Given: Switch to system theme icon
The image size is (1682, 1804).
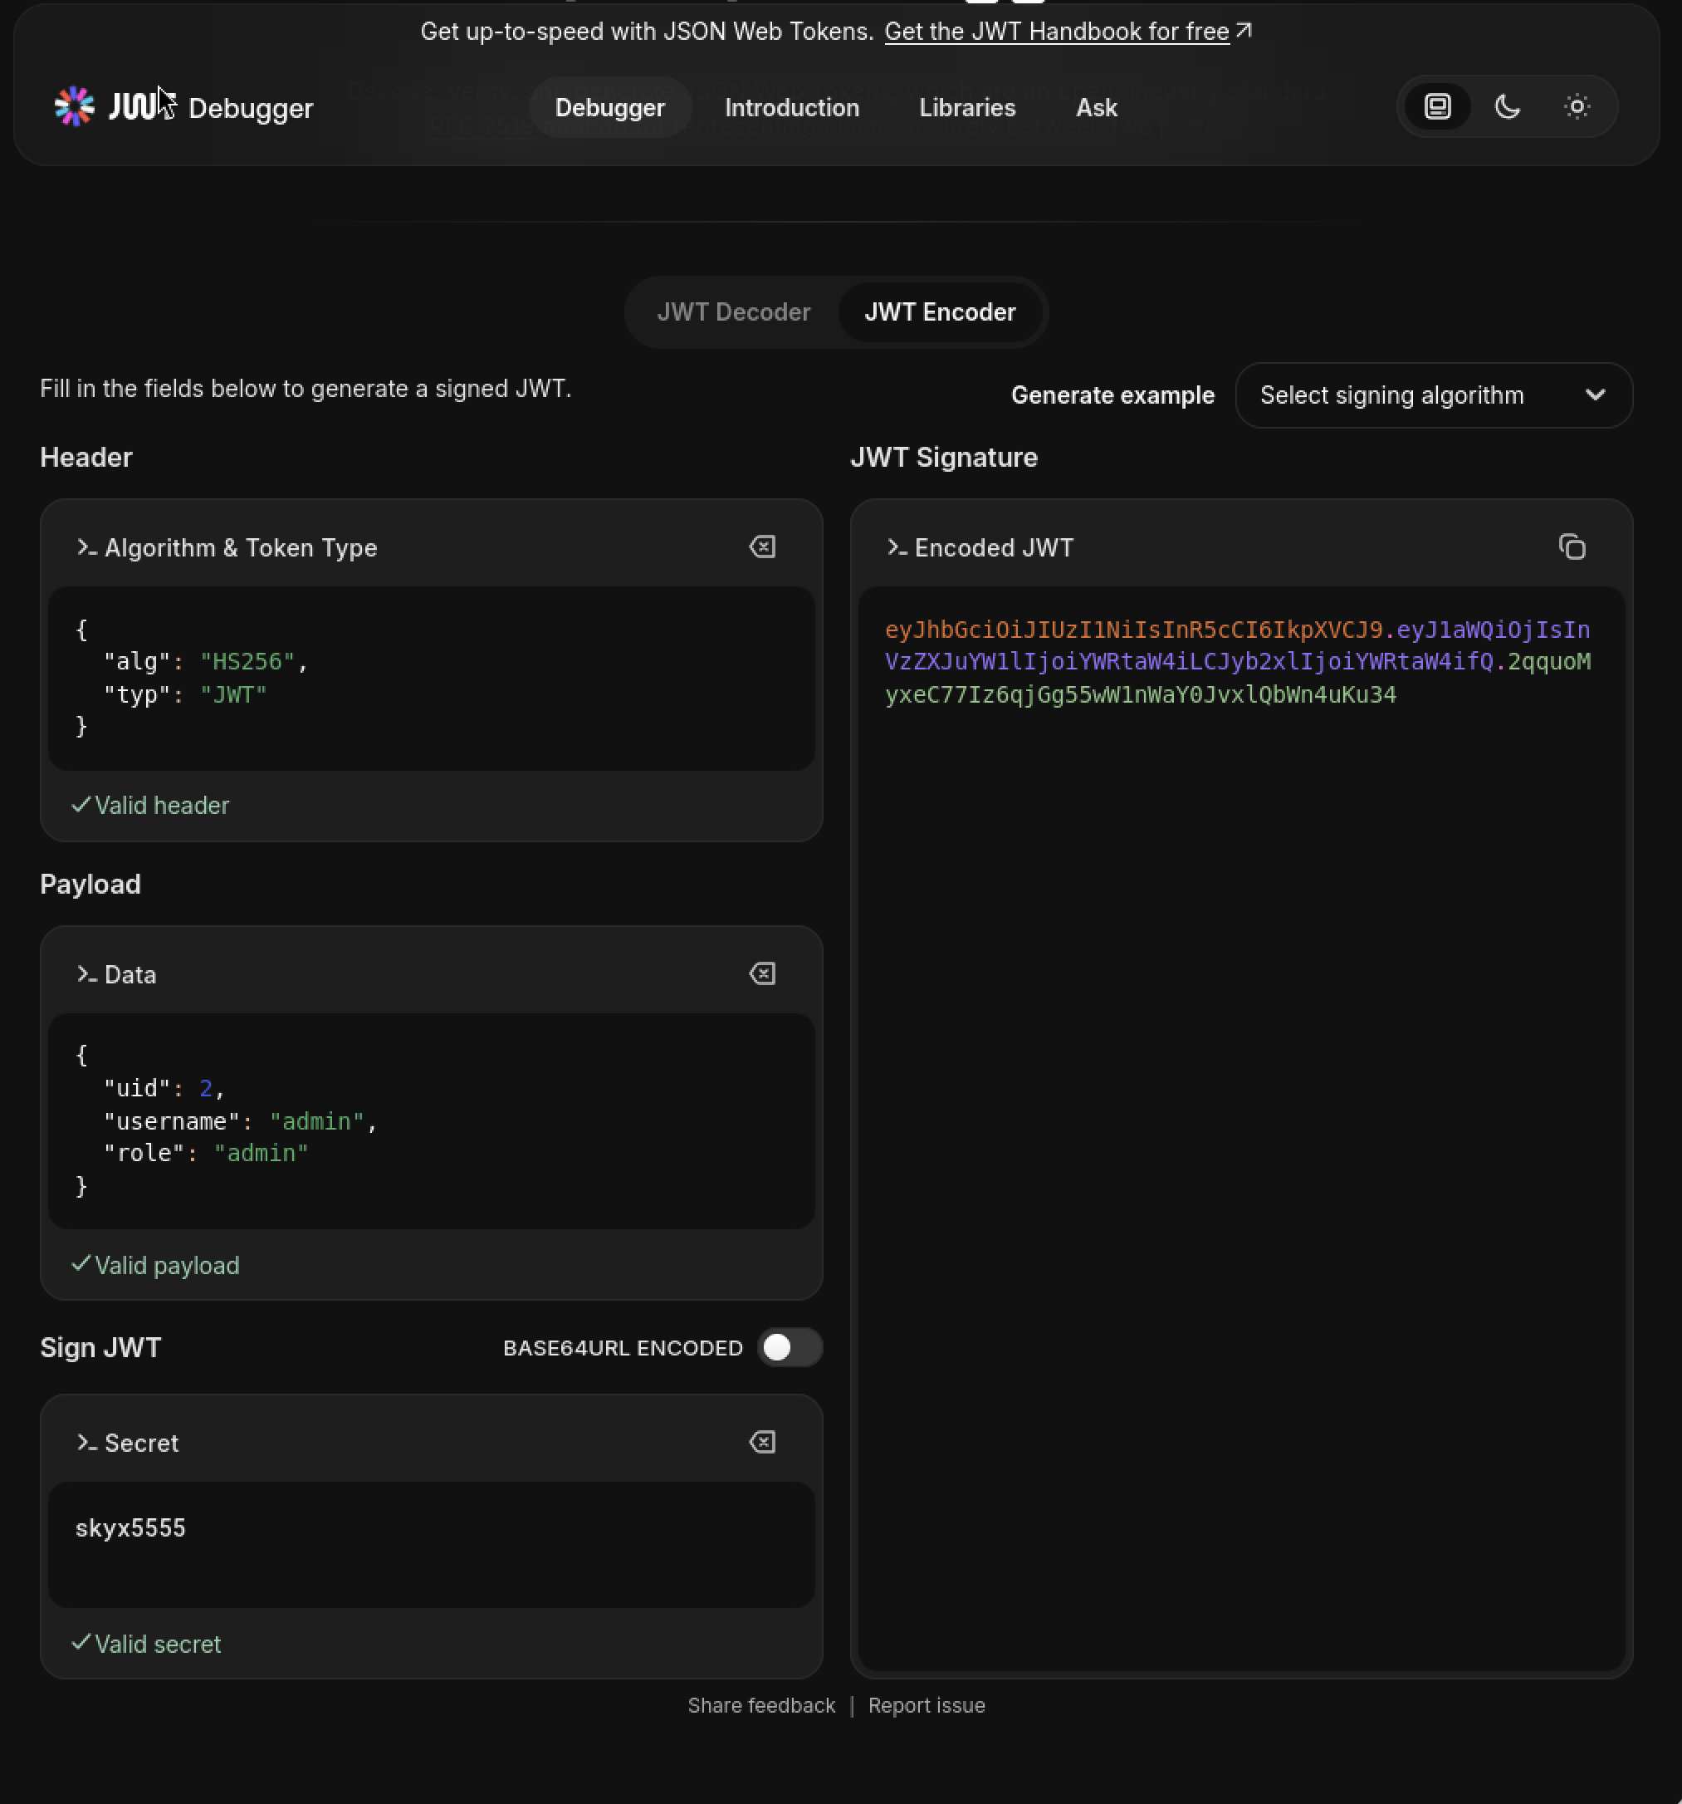Looking at the screenshot, I should pyautogui.click(x=1437, y=107).
